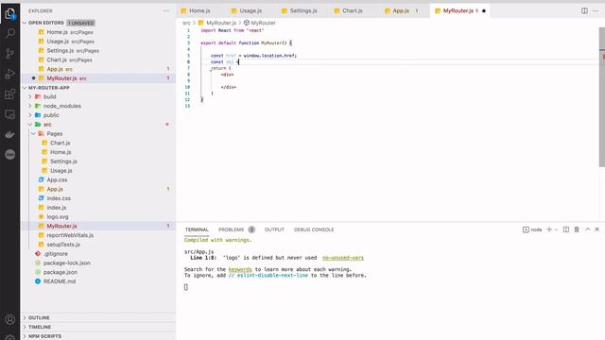Expand the public folder

(30, 115)
